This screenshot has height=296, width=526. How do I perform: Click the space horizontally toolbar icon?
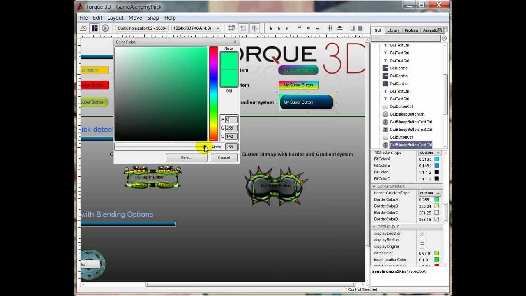point(330,28)
